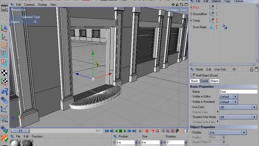The image size is (259, 146).
Task: Toggle Door Blade visibility dots
Action: coord(217,27)
